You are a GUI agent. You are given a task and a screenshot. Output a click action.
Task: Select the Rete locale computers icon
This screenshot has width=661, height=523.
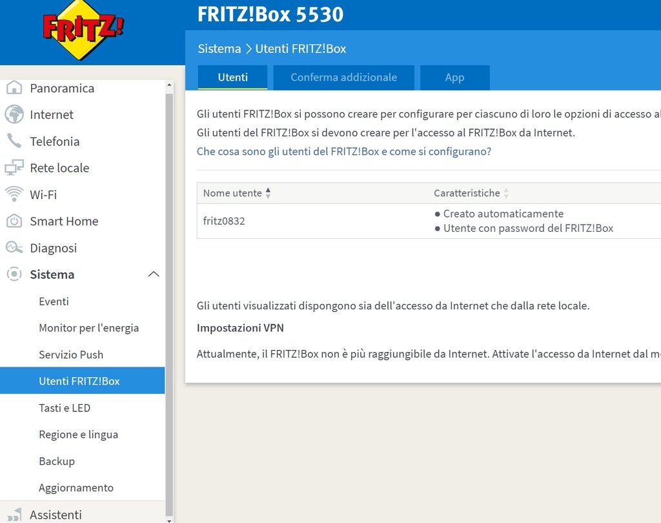point(14,167)
